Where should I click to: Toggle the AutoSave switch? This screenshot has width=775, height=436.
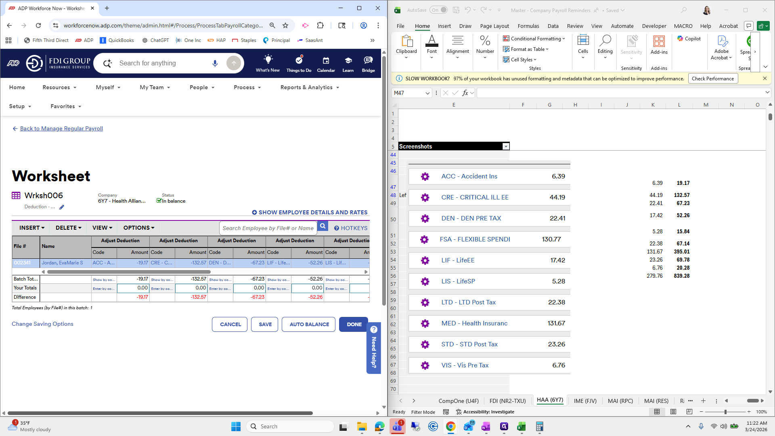[438, 10]
